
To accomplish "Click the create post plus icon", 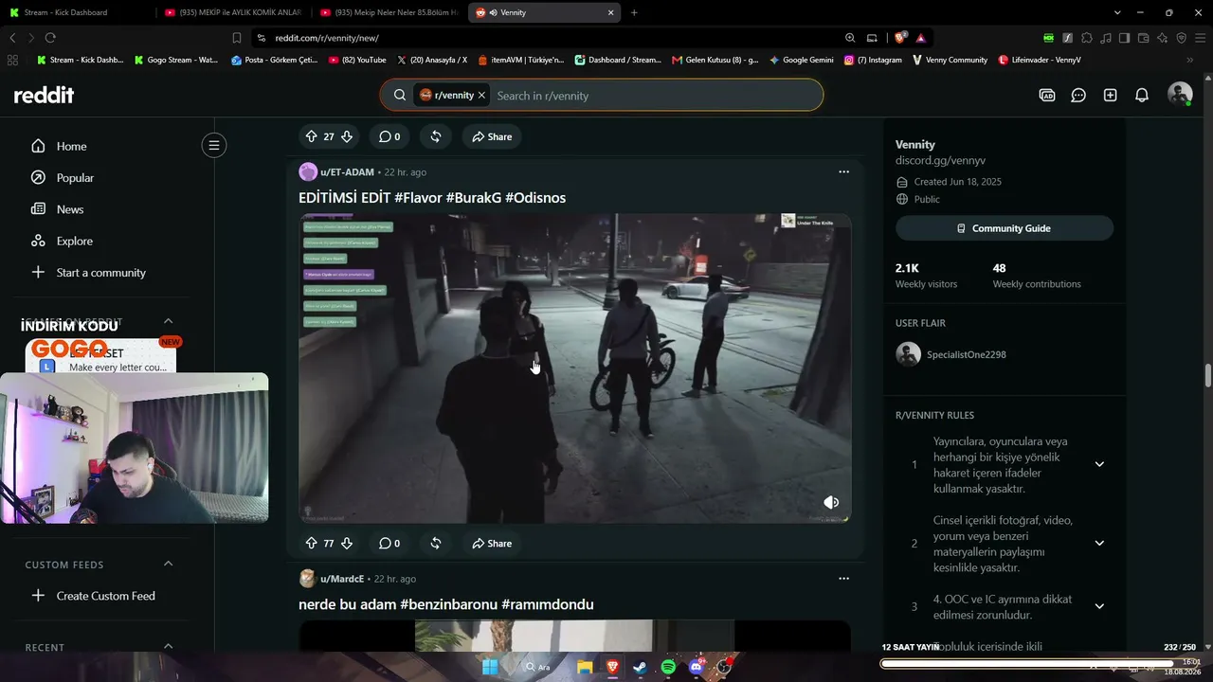I will pyautogui.click(x=1111, y=95).
